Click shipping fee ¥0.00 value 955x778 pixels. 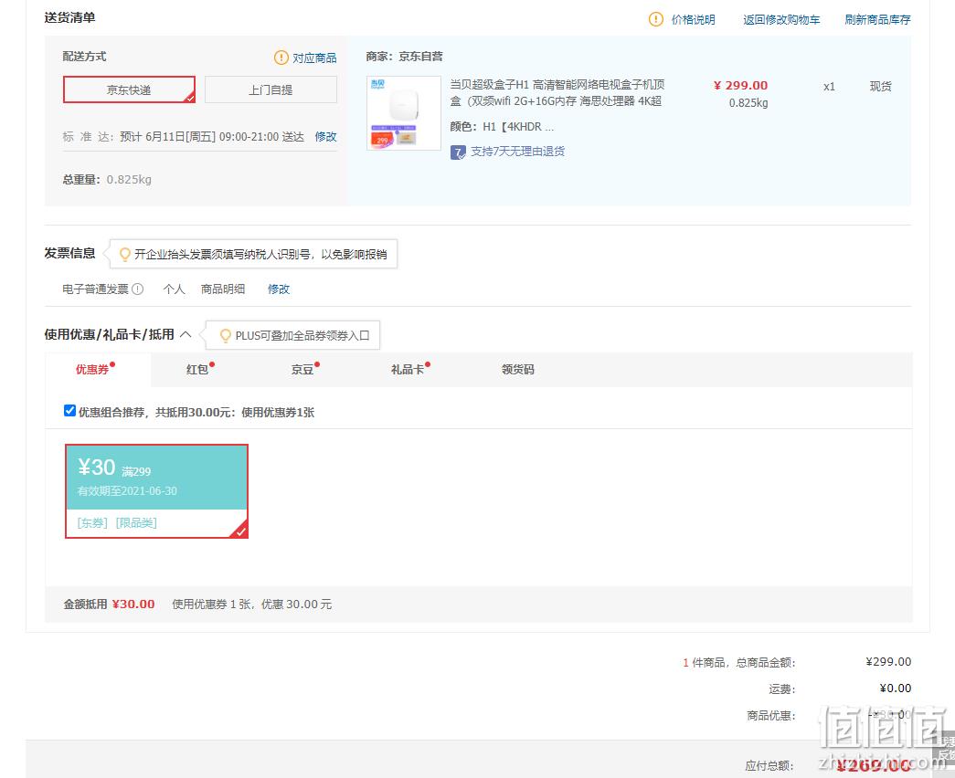click(x=896, y=689)
